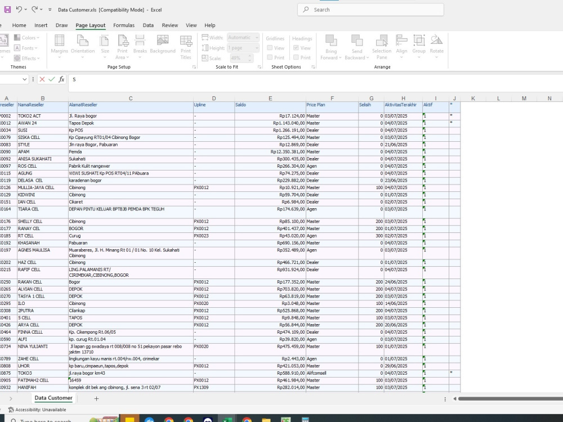563x422 pixels.
Task: Cancel formula entry with X icon
Action: click(42, 79)
